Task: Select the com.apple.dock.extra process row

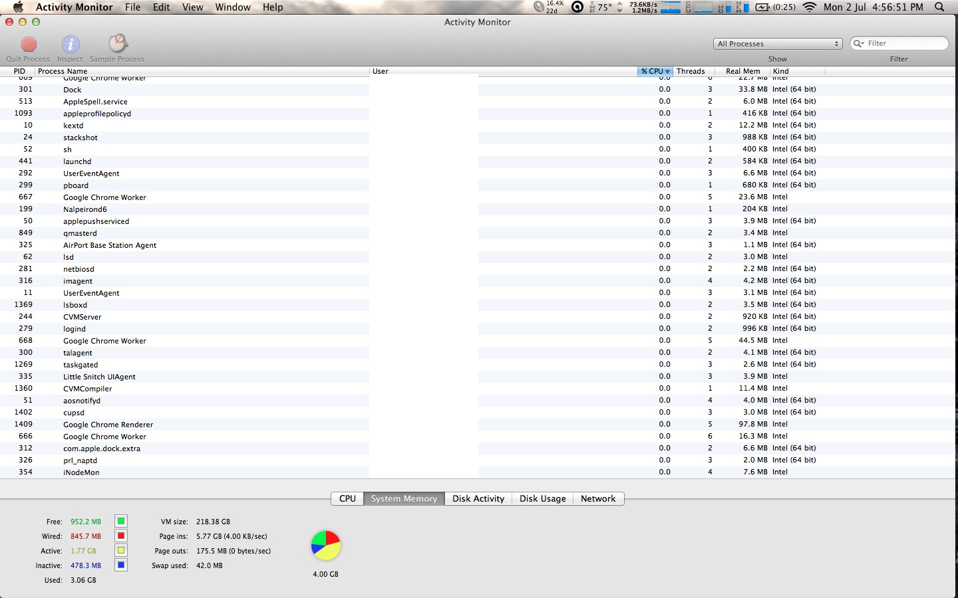Action: point(479,448)
